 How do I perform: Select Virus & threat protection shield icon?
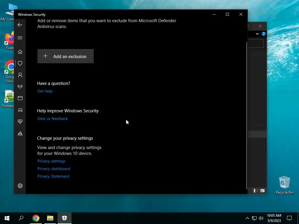point(20,63)
